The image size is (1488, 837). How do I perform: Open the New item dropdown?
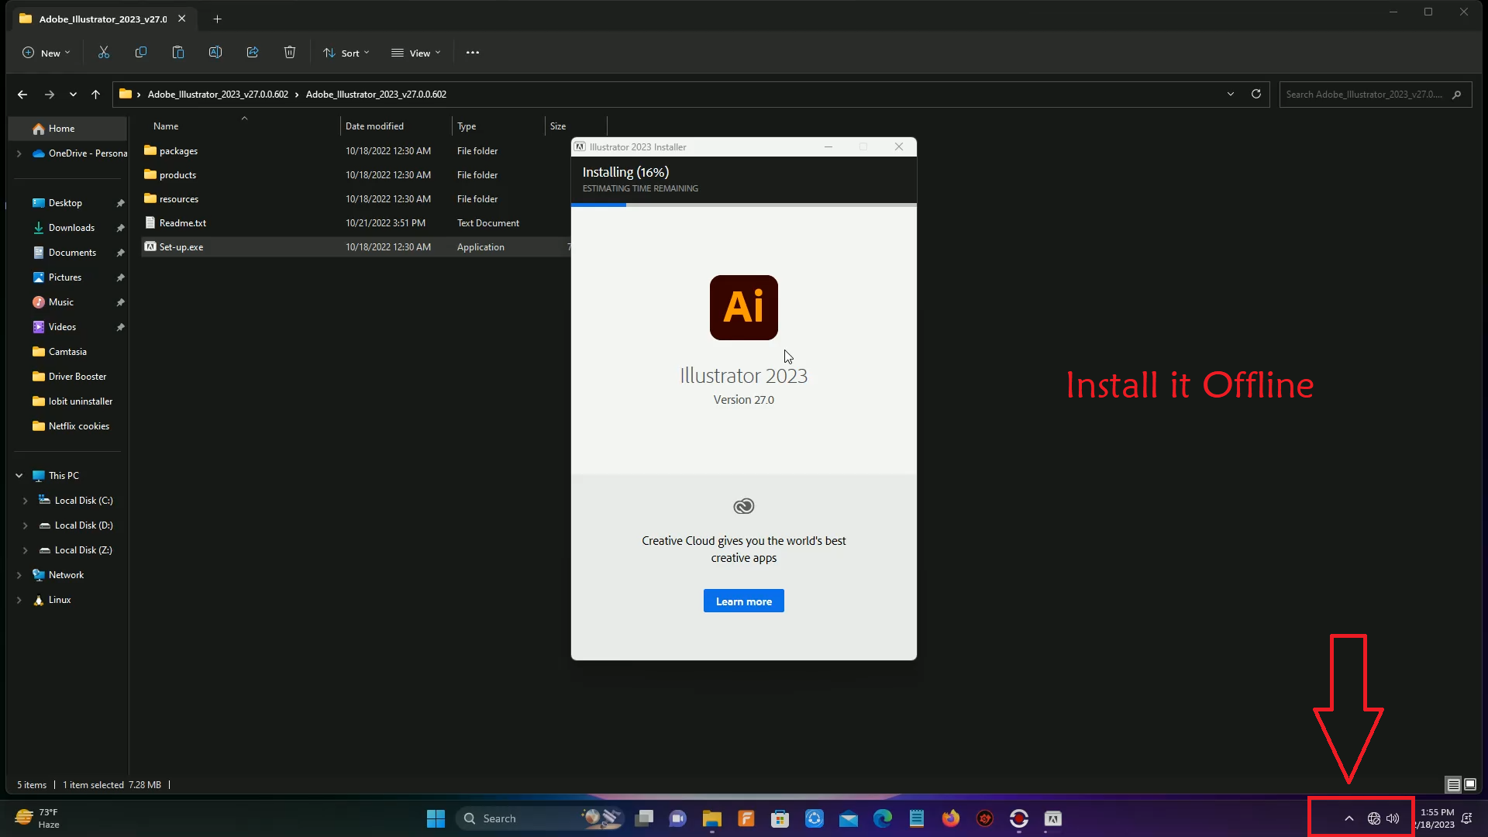(x=46, y=53)
